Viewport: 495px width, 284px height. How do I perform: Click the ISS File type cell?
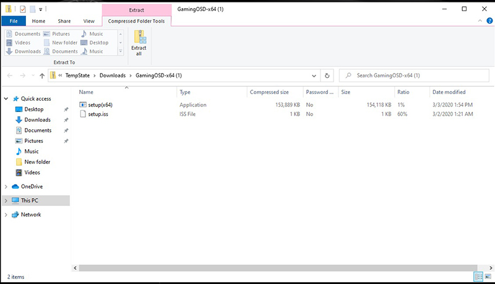tap(187, 114)
